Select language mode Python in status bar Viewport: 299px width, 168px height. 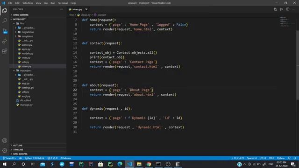tap(281, 158)
